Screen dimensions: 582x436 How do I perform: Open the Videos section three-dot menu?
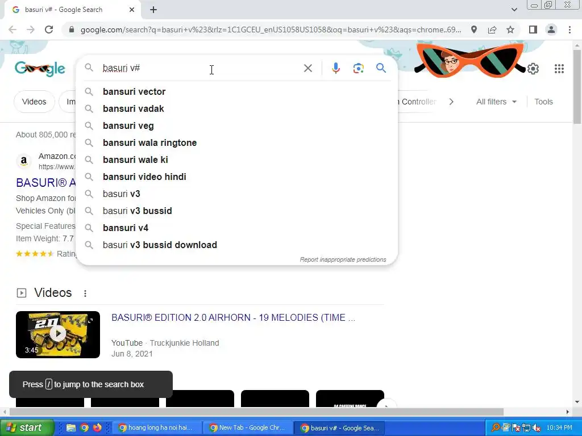click(85, 294)
